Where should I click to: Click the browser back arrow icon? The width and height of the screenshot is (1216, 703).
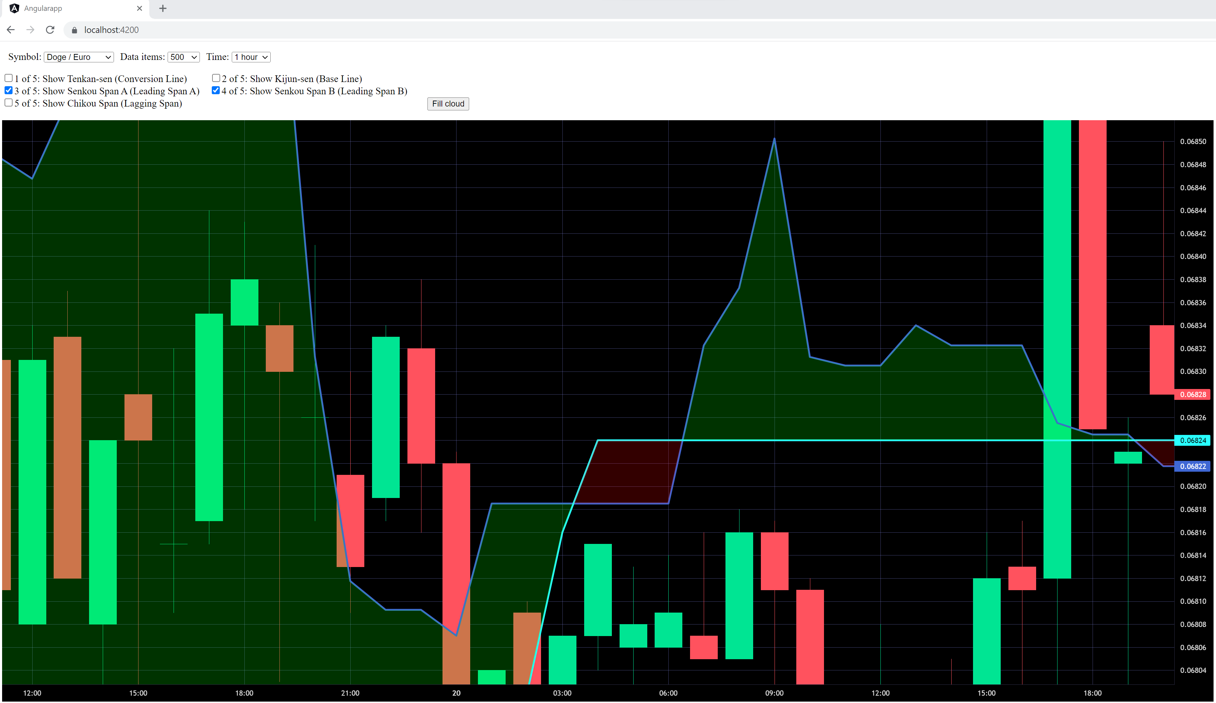coord(11,30)
